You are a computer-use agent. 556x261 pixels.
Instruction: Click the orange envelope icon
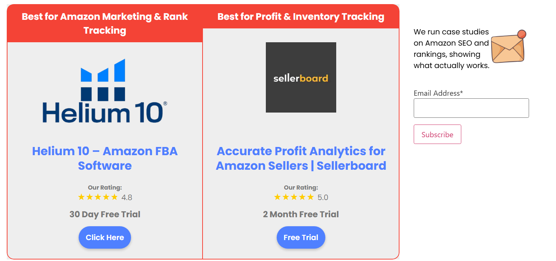[x=508, y=47]
